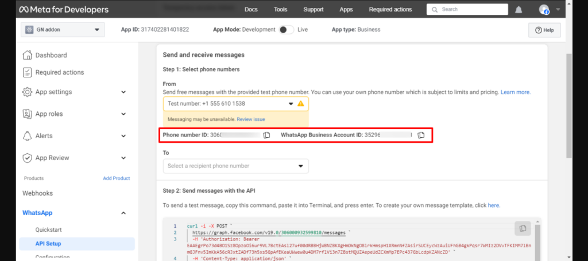Copy the Phone number ID

coord(266,135)
